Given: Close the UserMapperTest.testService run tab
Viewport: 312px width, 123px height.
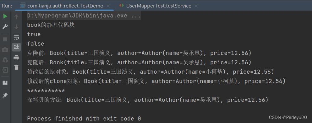Looking at the screenshot, I should (x=196, y=6).
